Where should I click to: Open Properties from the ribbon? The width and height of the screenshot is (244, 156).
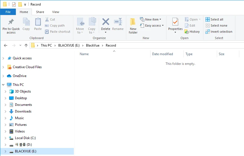click(175, 22)
